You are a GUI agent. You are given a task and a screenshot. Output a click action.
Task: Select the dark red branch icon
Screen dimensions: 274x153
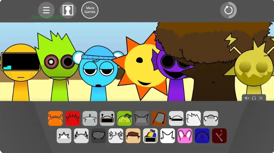click(219, 136)
